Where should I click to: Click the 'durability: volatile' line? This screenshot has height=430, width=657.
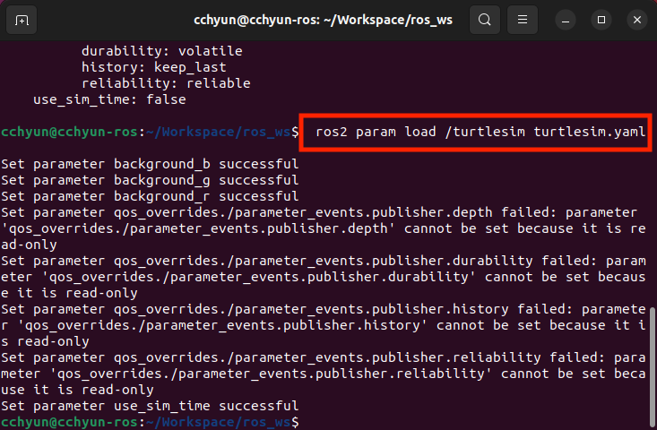coord(161,51)
